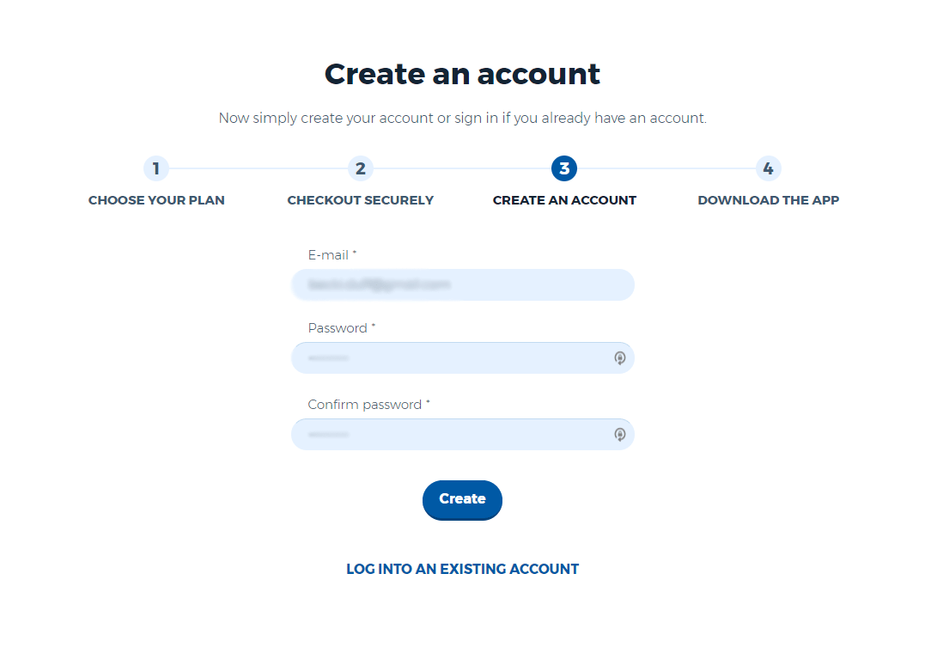Click the step 1 circle icon
925x647 pixels.
coord(156,168)
